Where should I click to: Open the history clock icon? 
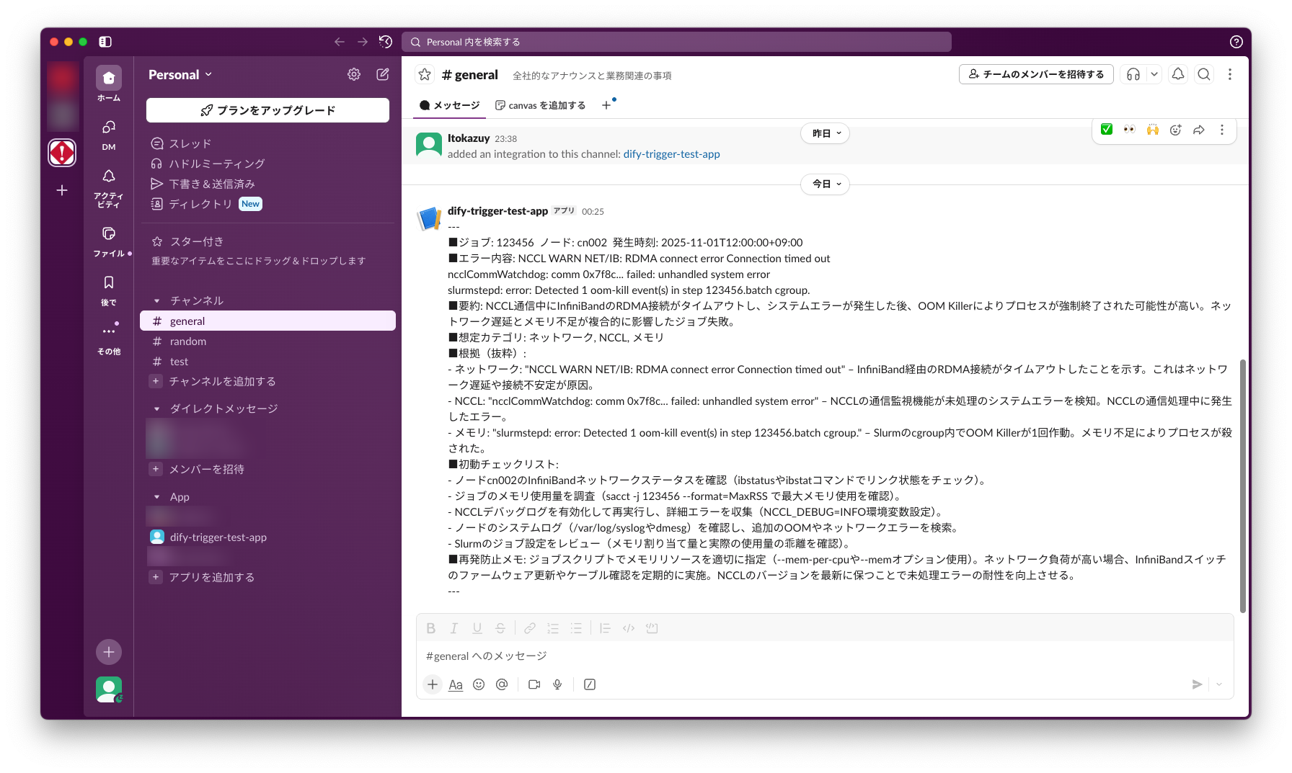[386, 42]
